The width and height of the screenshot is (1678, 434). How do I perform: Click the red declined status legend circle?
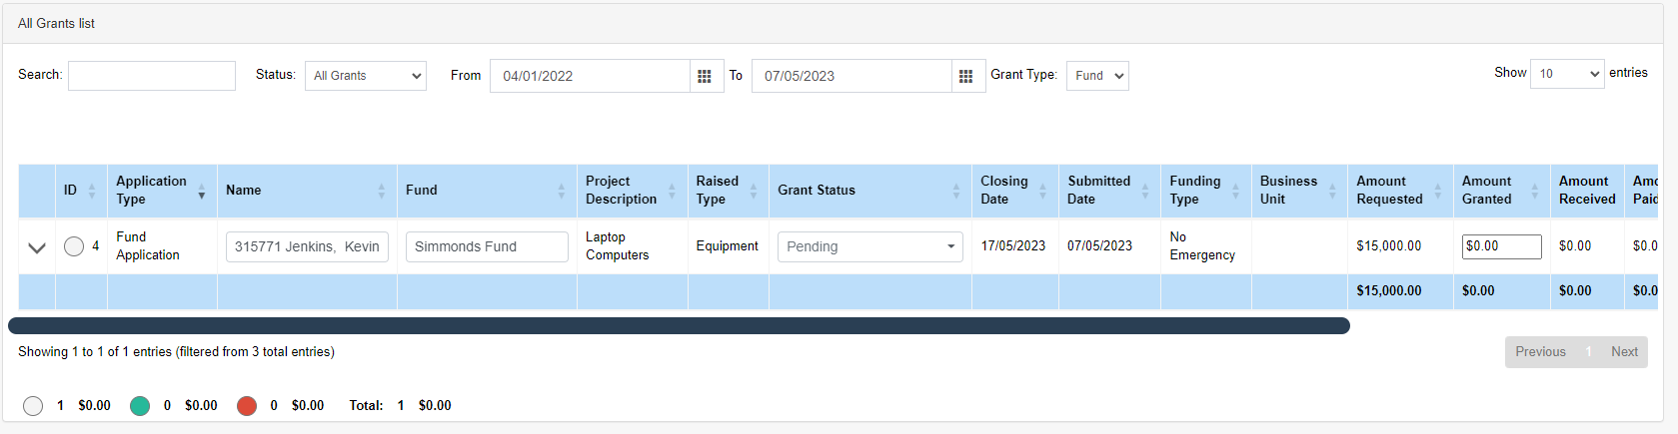click(247, 406)
